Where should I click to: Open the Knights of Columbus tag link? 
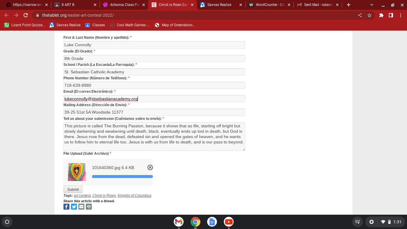point(134,196)
